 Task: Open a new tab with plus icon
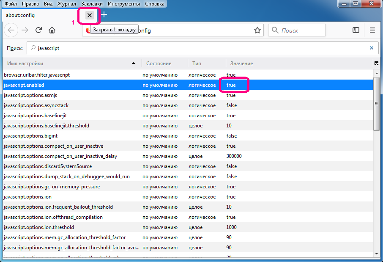[x=104, y=15]
